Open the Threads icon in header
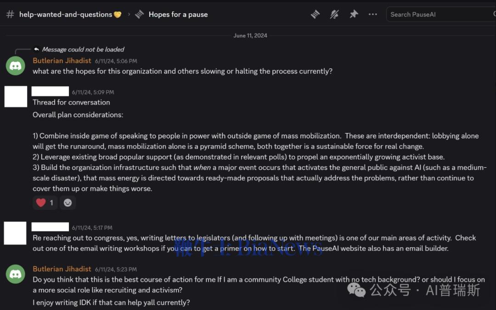 tap(315, 14)
